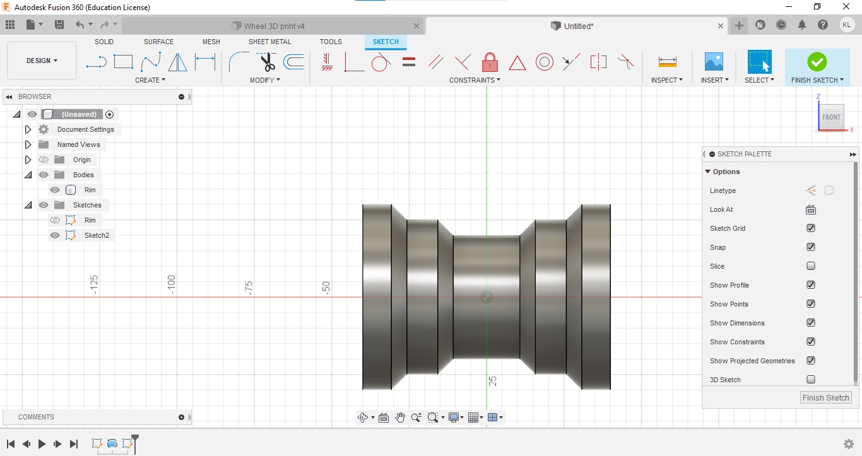Activate the Trim scissors tool
Image resolution: width=862 pixels, height=456 pixels.
tap(267, 62)
